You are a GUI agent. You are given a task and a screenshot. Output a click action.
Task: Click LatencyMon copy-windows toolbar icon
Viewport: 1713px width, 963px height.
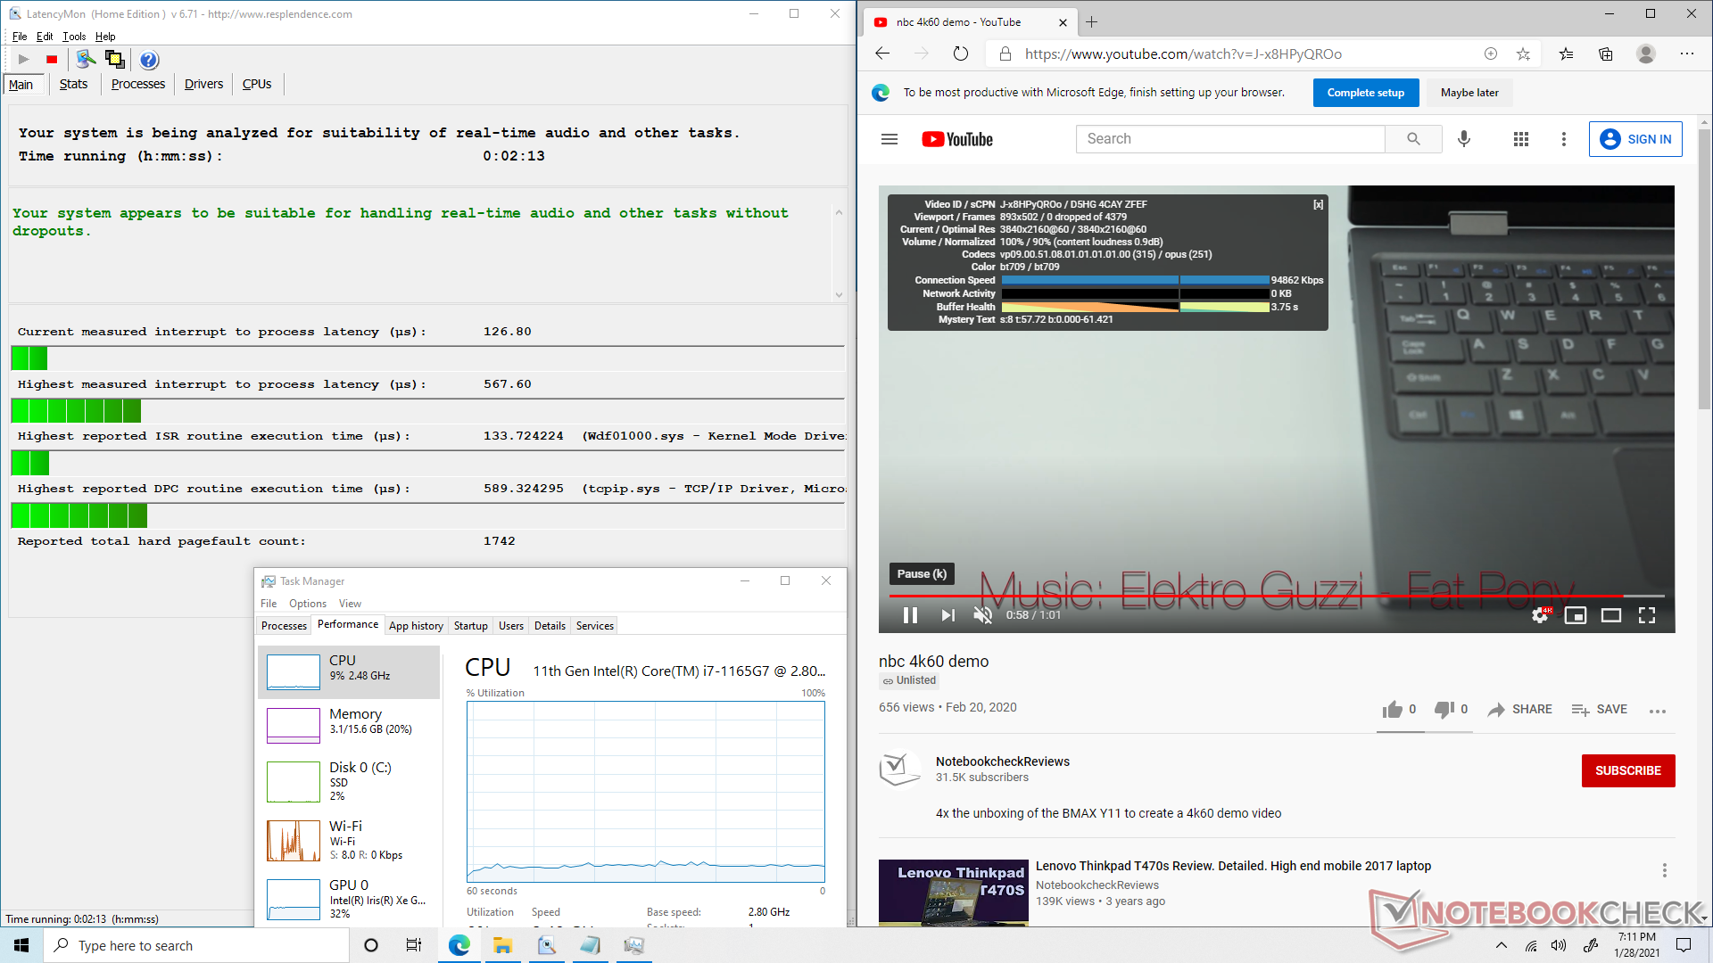click(x=115, y=60)
